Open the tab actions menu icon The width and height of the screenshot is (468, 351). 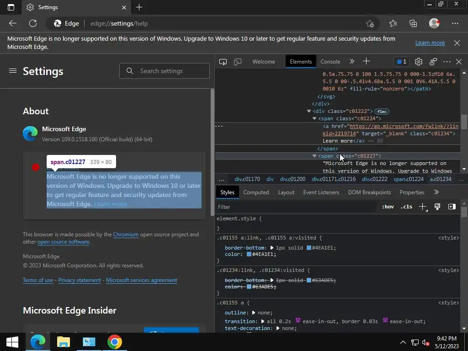pos(11,7)
